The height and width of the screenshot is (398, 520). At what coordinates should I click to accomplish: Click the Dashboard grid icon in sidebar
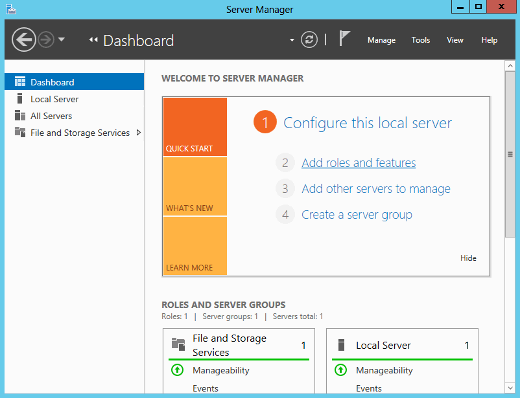click(20, 82)
